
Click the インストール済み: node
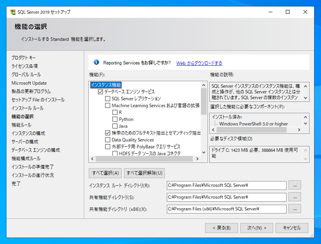(227, 117)
